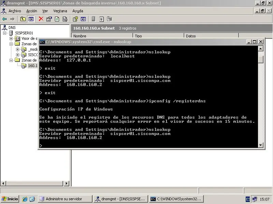Image resolution: width=273 pixels, height=204 pixels.
Task: Expand the Visor de sucesos node
Action: (x=11, y=38)
